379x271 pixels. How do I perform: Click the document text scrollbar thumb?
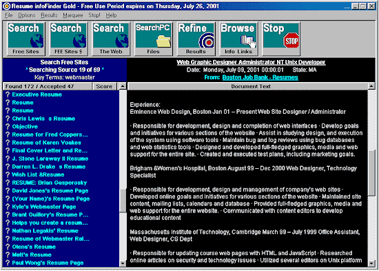(371, 172)
